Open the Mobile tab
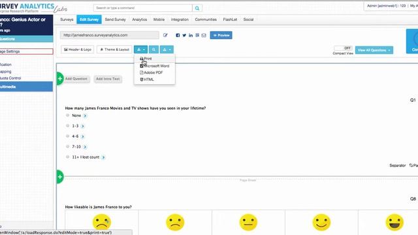Viewport: 418px width, 235px height. tap(159, 20)
